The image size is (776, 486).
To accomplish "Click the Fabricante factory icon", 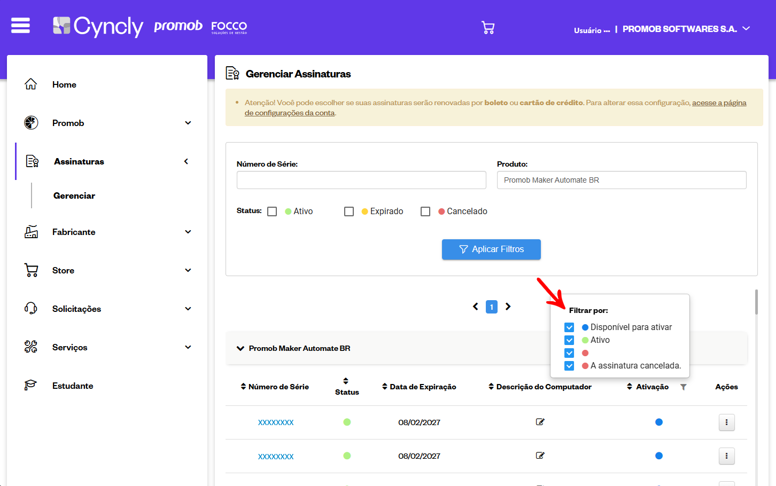I will [x=31, y=232].
